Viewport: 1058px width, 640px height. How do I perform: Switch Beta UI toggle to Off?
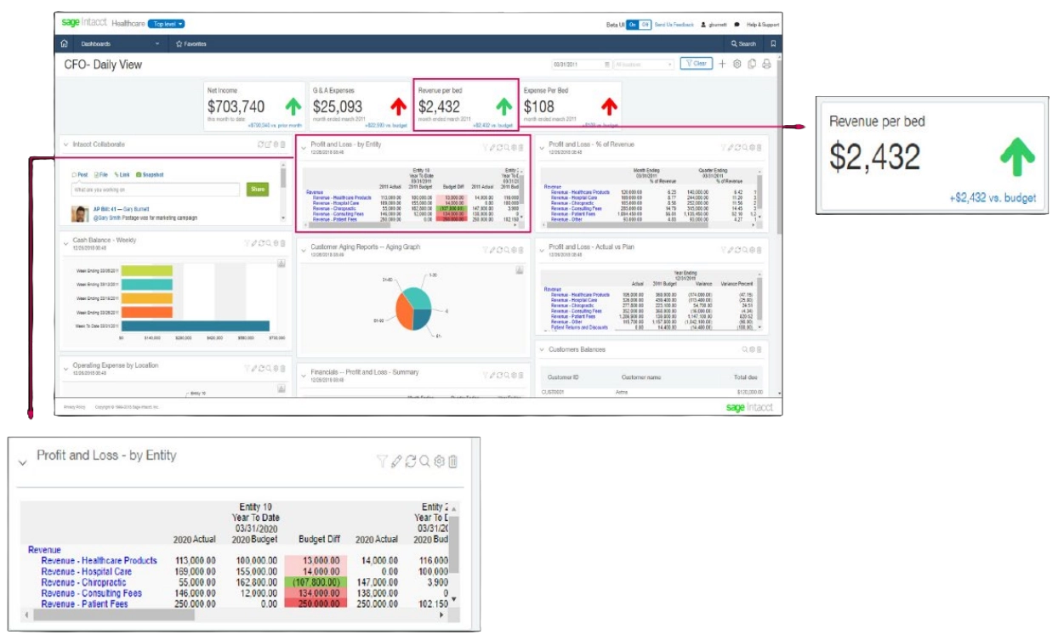click(x=646, y=25)
